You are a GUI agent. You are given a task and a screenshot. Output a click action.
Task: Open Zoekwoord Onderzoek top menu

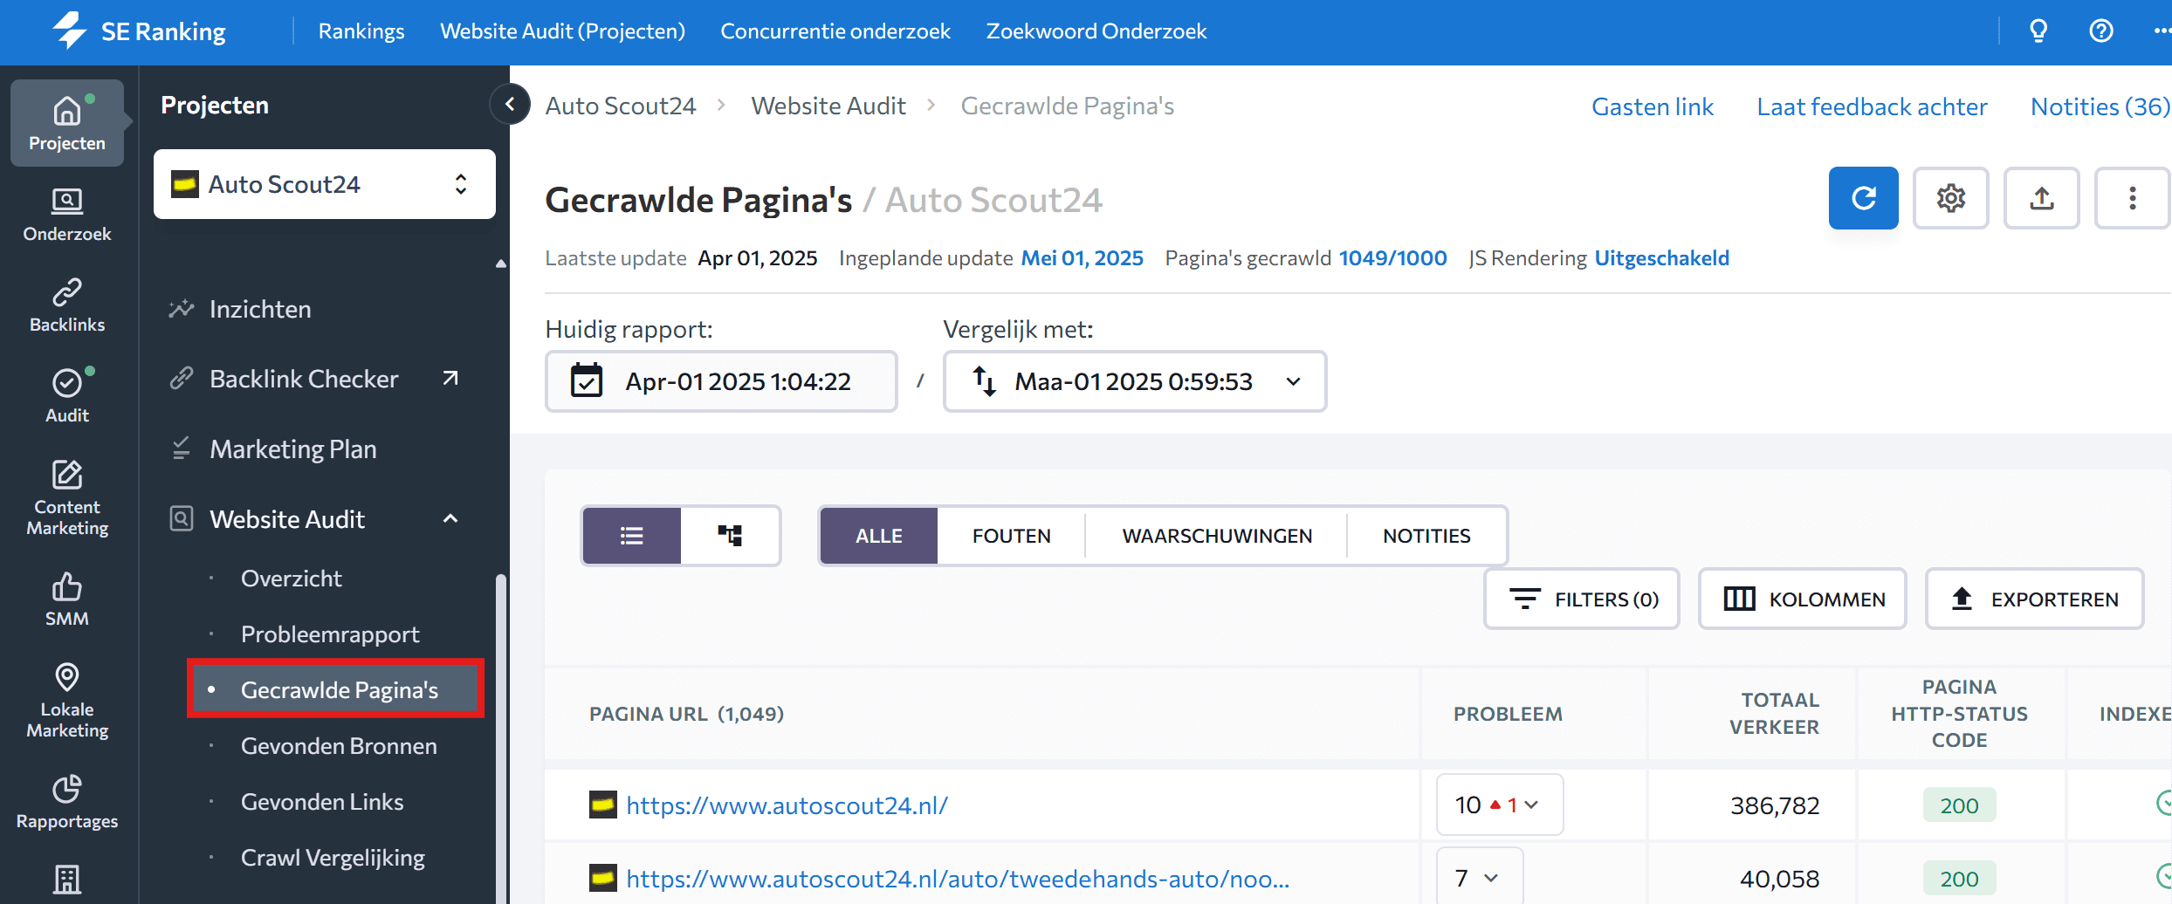pyautogui.click(x=1096, y=31)
